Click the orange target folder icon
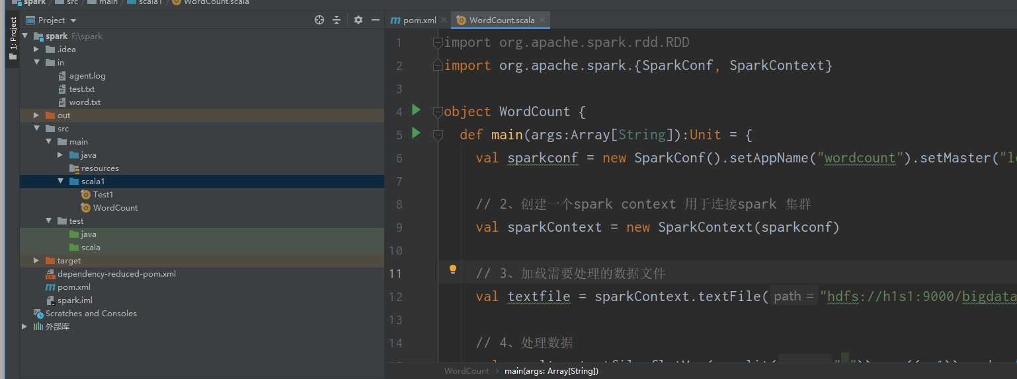Viewport: 1017px width, 379px height. coord(50,261)
